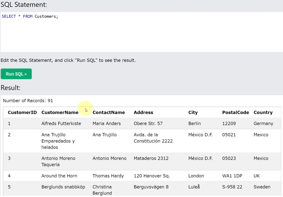Click inside the SQL Statement editor
This screenshot has width=283, height=197.
(142, 32)
